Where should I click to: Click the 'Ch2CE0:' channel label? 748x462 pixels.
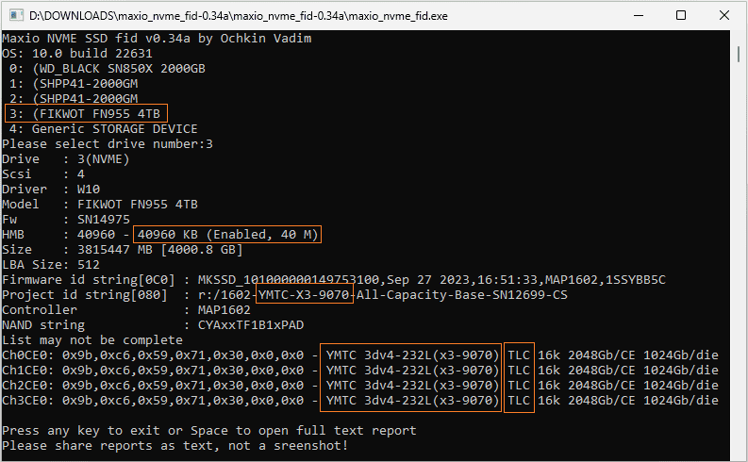(28, 386)
